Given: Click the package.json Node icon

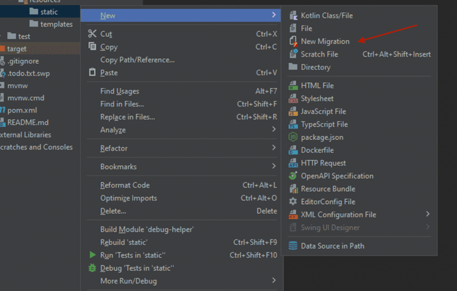Looking at the screenshot, I should 293,137.
